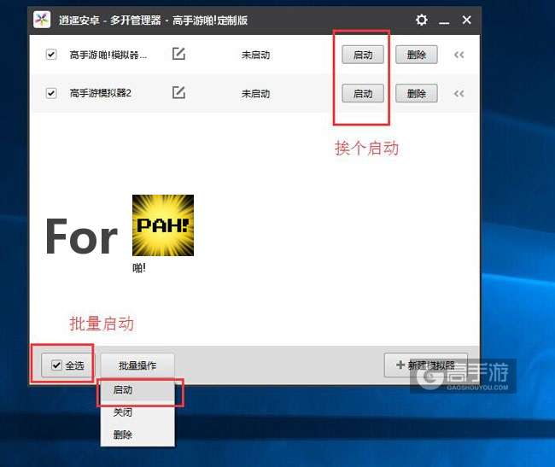
Task: Uncheck the 高手游模拟器2 row checkbox
Action: 51,93
